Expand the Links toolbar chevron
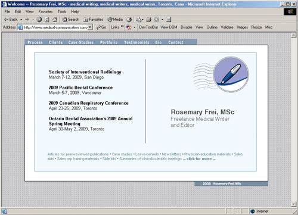 122,27
